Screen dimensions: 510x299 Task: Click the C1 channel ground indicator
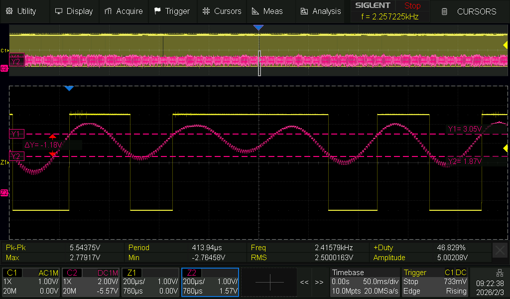tap(4, 50)
